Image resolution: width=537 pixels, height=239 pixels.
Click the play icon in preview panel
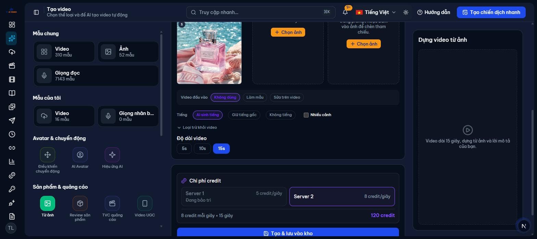click(x=467, y=130)
